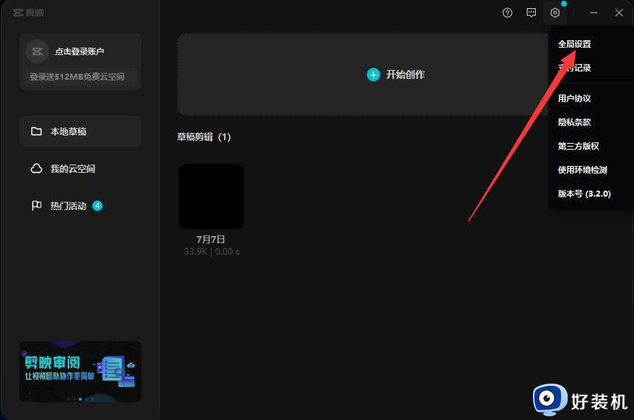The image size is (634, 420).
Task: Click the account avatar icon
Action: coord(37,51)
